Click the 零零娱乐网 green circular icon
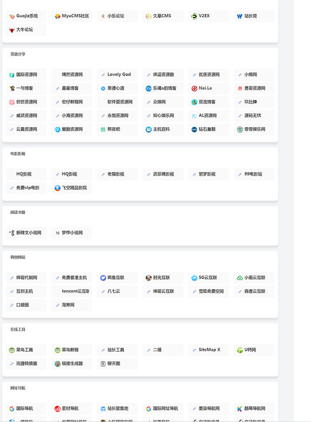Viewport: 311px width, 422px height. (240, 130)
